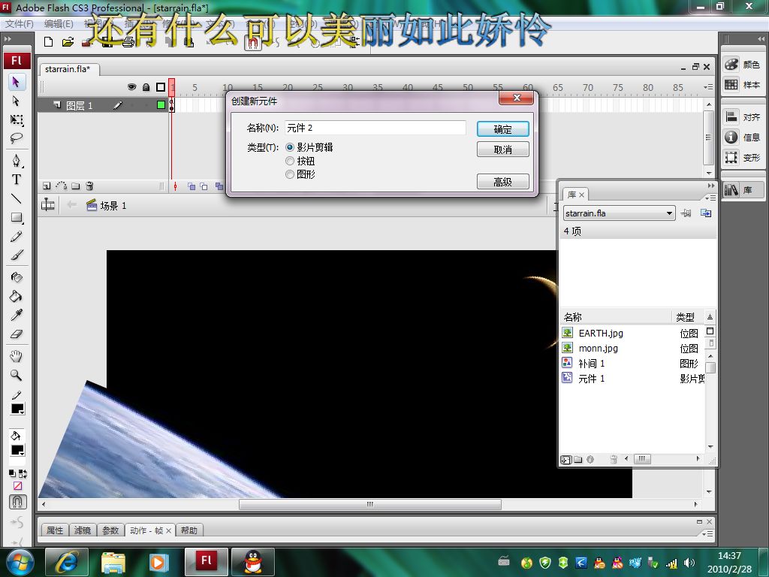The height and width of the screenshot is (577, 769).
Task: Select the Brush tool
Action: [x=17, y=255]
